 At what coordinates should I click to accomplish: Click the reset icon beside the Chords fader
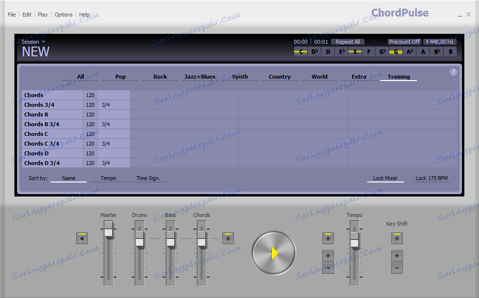coord(228,238)
